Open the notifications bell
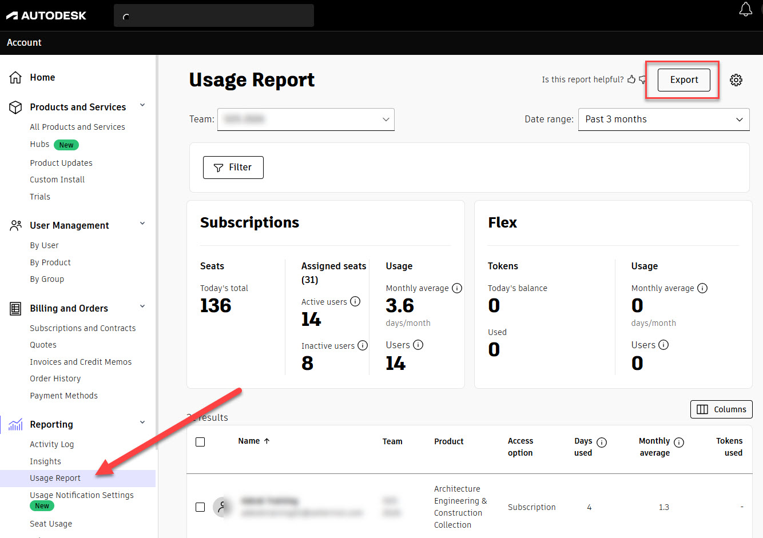Viewport: 763px width, 538px height. (745, 9)
